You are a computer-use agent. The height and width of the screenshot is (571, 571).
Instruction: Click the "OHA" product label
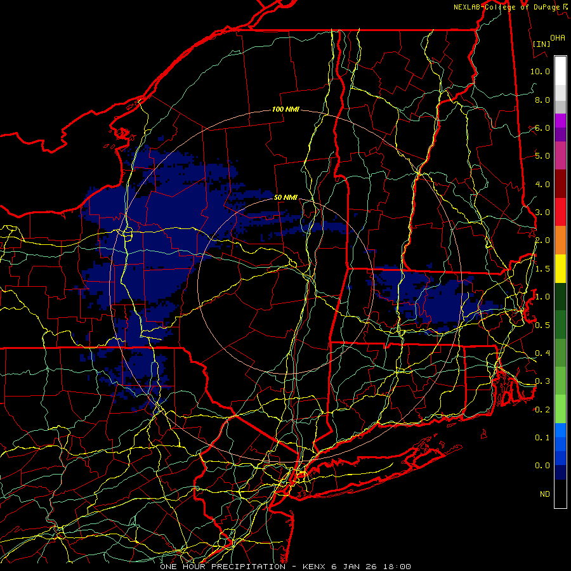click(558, 37)
